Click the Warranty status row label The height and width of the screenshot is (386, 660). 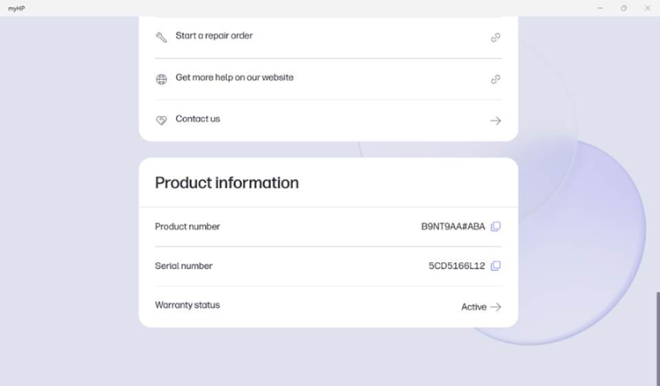[x=187, y=305]
